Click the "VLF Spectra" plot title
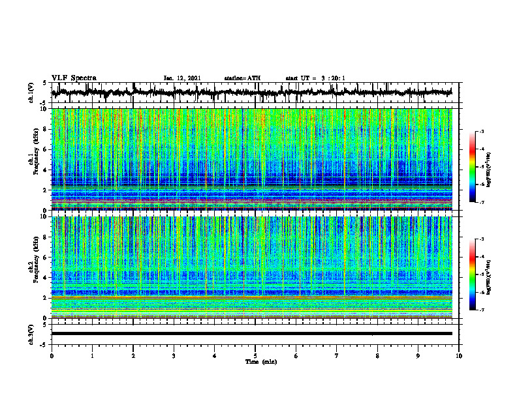 pyautogui.click(x=74, y=78)
